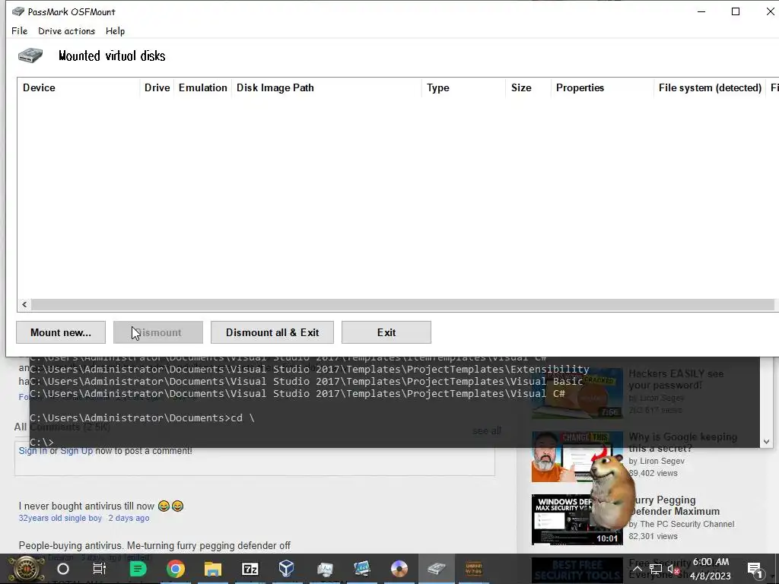779x584 pixels.
Task: Open the Drive actions menu
Action: [67, 30]
